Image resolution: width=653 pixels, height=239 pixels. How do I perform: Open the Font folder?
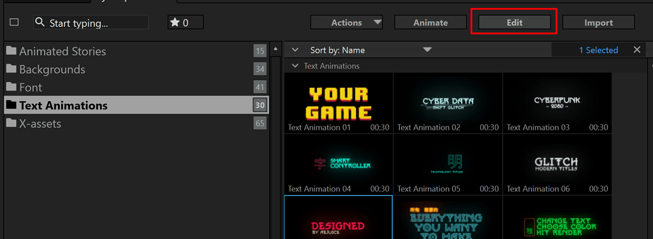[x=136, y=88]
